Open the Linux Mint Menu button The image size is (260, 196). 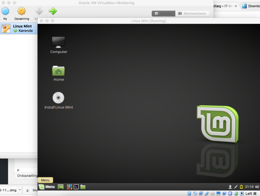(47, 187)
